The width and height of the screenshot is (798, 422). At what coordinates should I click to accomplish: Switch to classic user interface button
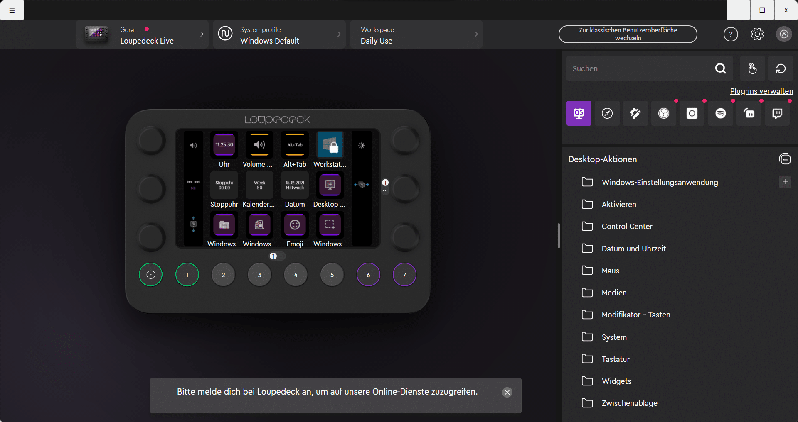click(x=628, y=34)
